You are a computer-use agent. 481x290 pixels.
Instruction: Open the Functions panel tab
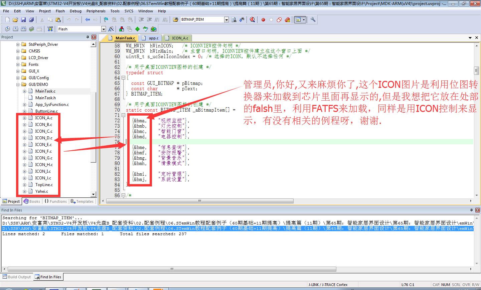point(55,201)
